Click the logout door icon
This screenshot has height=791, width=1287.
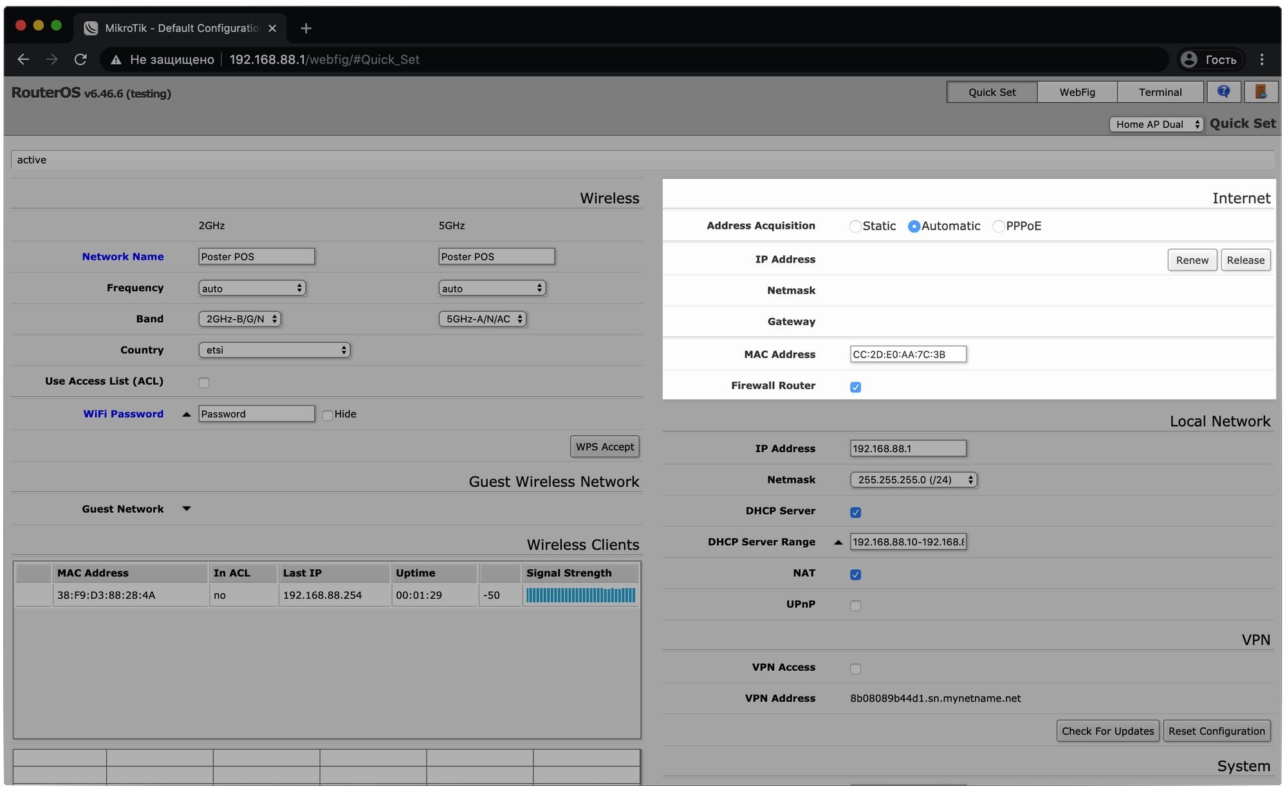click(x=1261, y=92)
